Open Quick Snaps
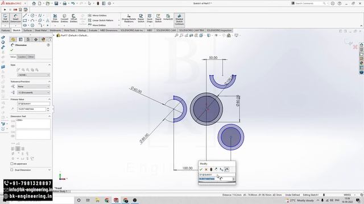The height and width of the screenshot is (204, 364). [150, 18]
